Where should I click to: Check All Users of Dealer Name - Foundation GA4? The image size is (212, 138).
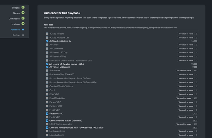pos(47,60)
